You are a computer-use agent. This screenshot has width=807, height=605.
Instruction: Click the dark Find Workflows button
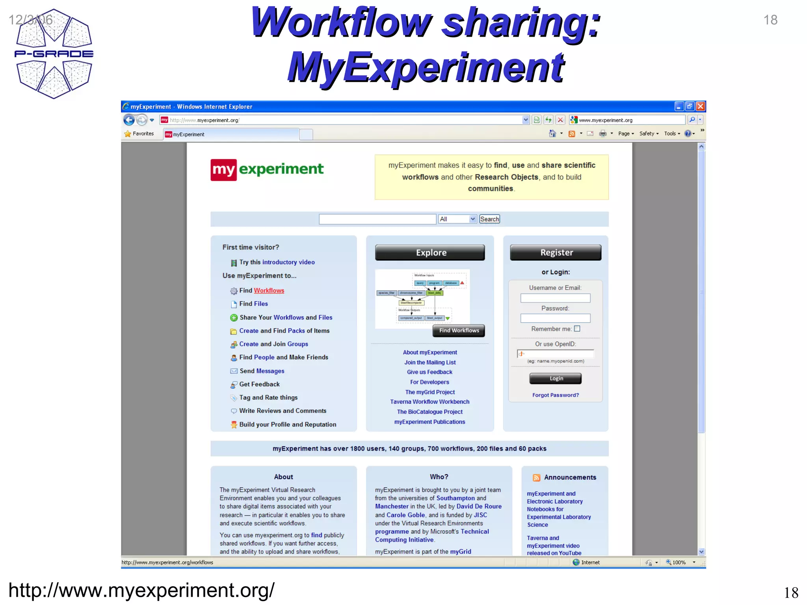click(459, 330)
